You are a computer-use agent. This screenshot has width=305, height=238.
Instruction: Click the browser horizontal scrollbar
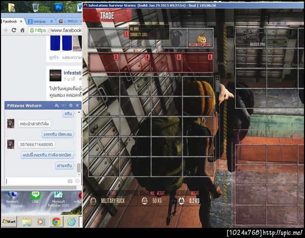39,188
